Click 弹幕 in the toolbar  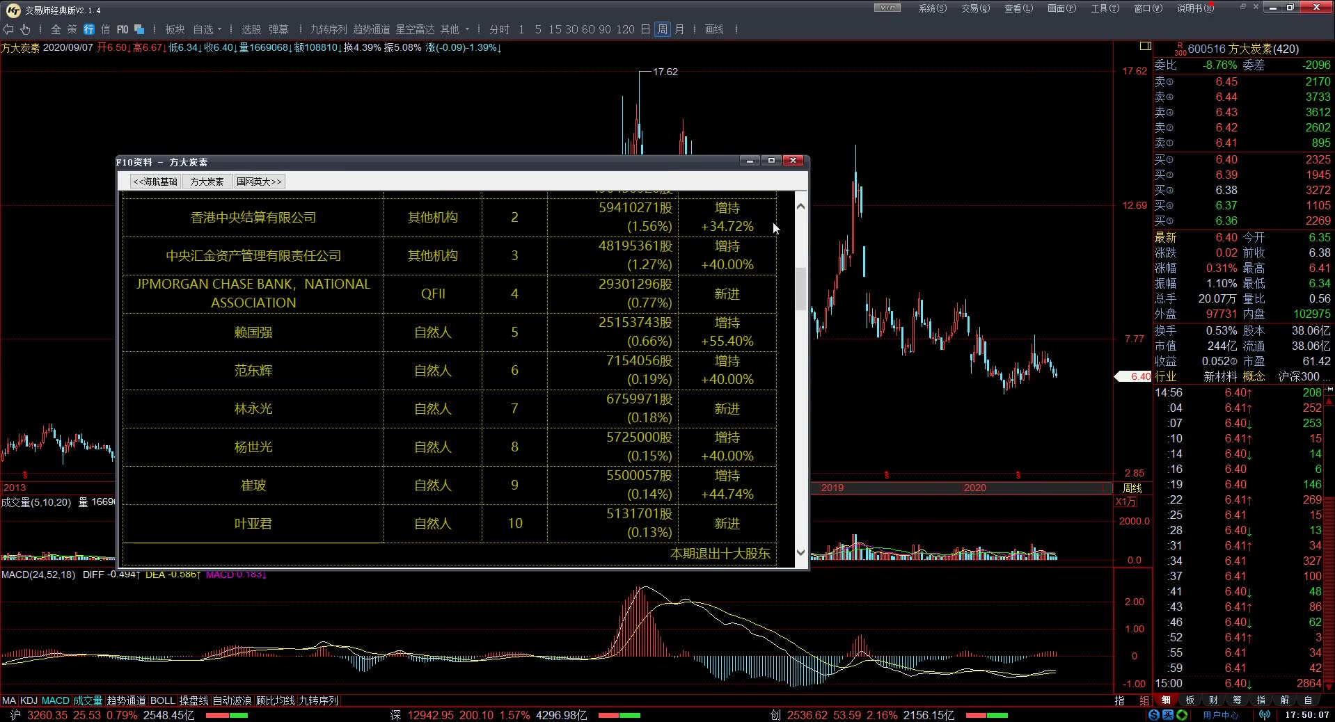pos(278,29)
